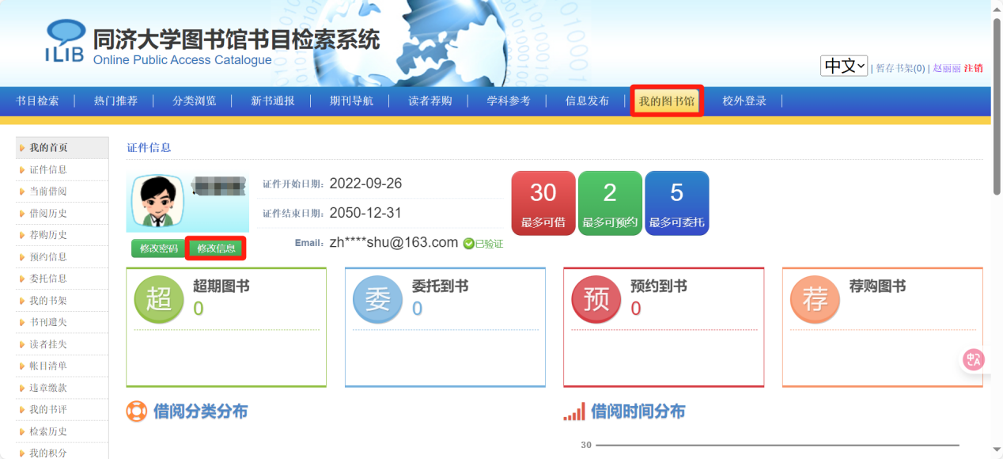Open 期刊导航 in the navigation bar
Viewport: 1003px width, 459px height.
coord(351,101)
